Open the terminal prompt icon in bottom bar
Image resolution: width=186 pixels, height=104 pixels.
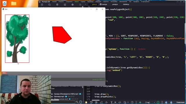(x=101, y=102)
